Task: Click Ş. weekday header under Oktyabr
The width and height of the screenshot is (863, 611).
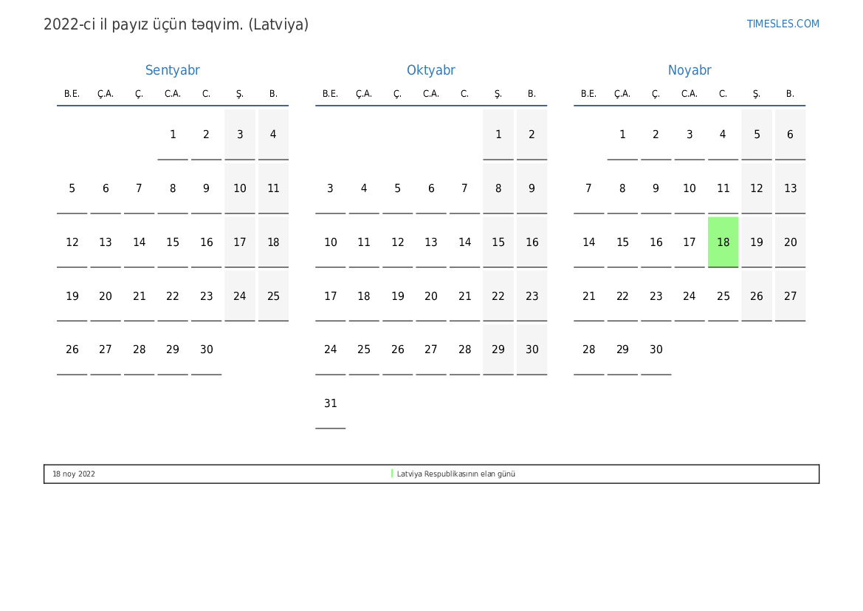Action: point(498,94)
